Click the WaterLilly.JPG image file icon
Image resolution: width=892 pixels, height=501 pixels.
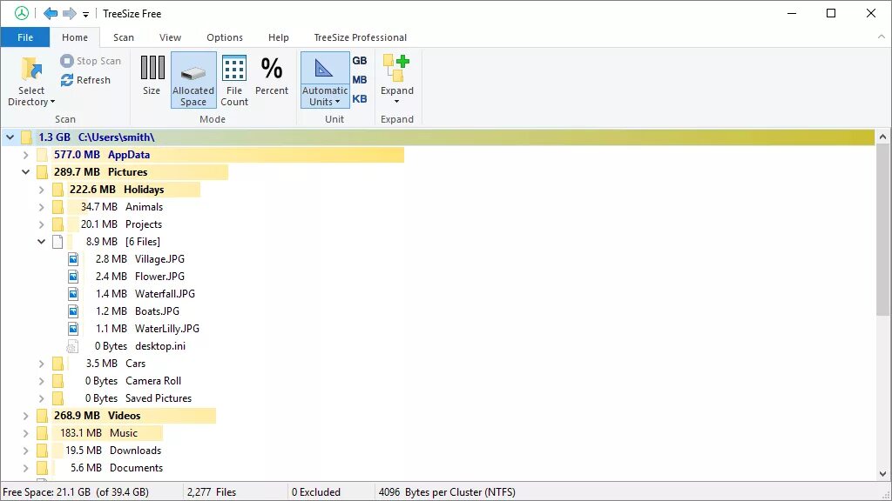[x=73, y=329]
